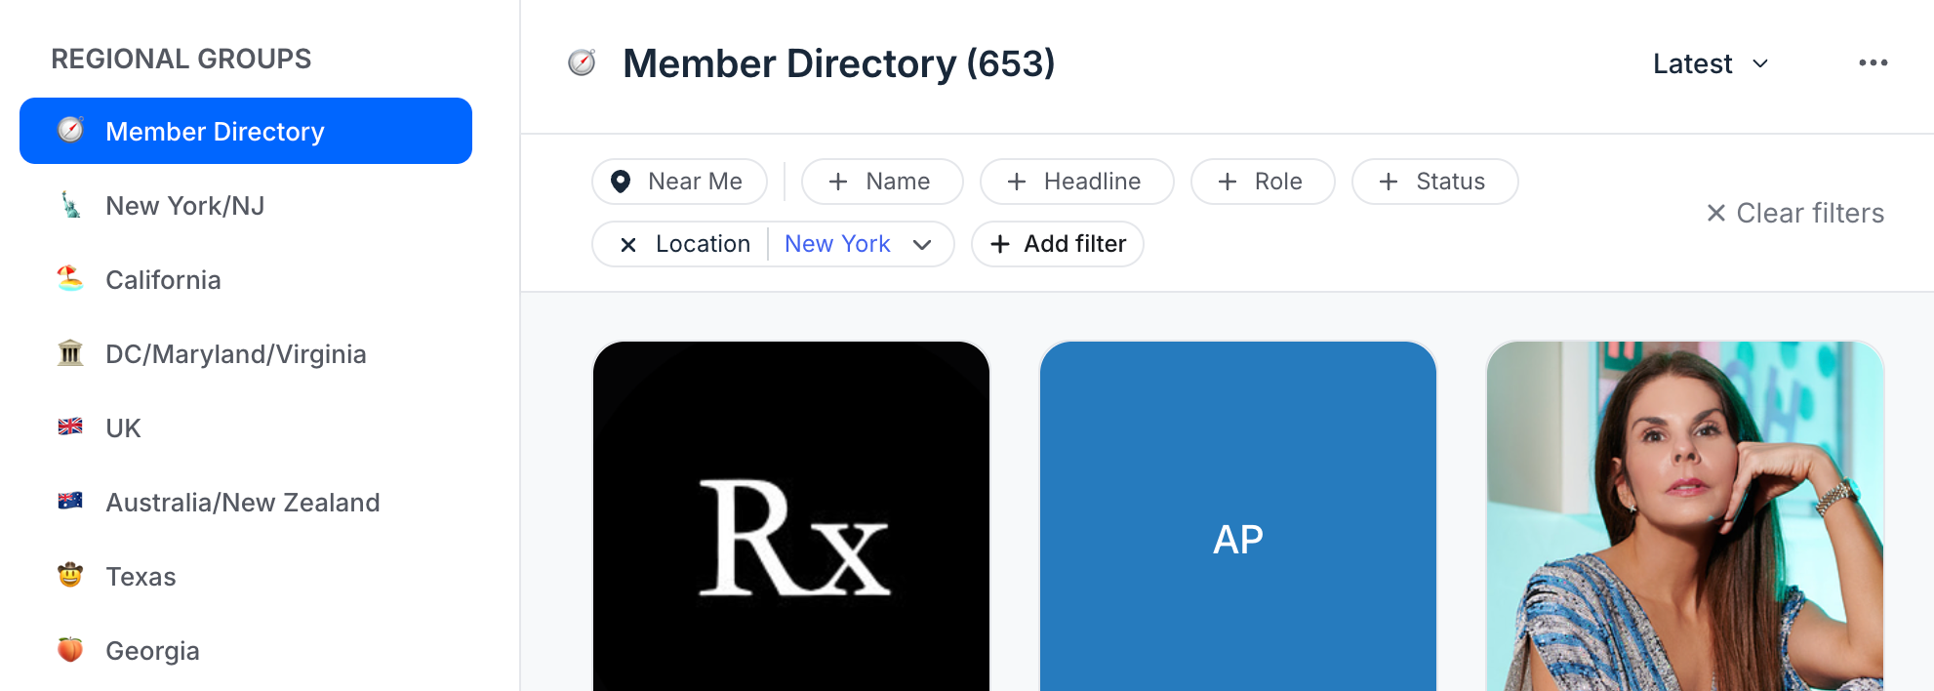
Task: Open the New York/NJ regional group
Action: click(x=246, y=205)
